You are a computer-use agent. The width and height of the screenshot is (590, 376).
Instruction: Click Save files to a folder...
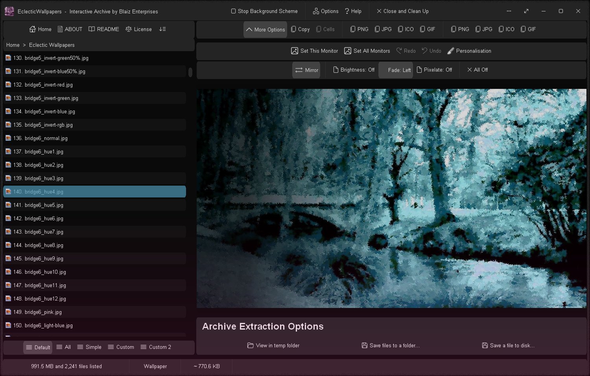point(391,345)
